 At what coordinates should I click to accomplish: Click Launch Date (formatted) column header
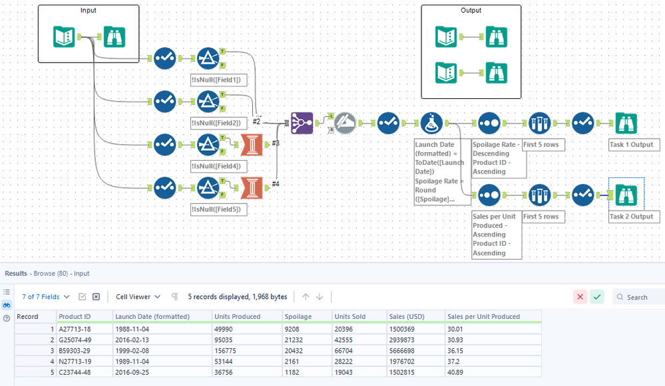click(x=163, y=317)
